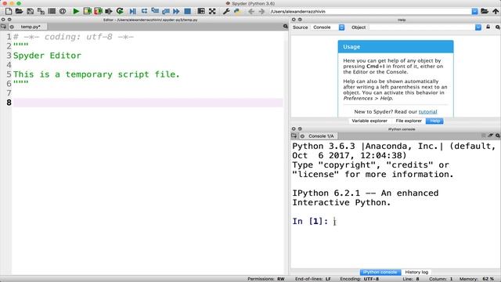Viewport: 501px width, 282px height.
Task: Click the debugger Step return icon
Action: click(x=166, y=12)
